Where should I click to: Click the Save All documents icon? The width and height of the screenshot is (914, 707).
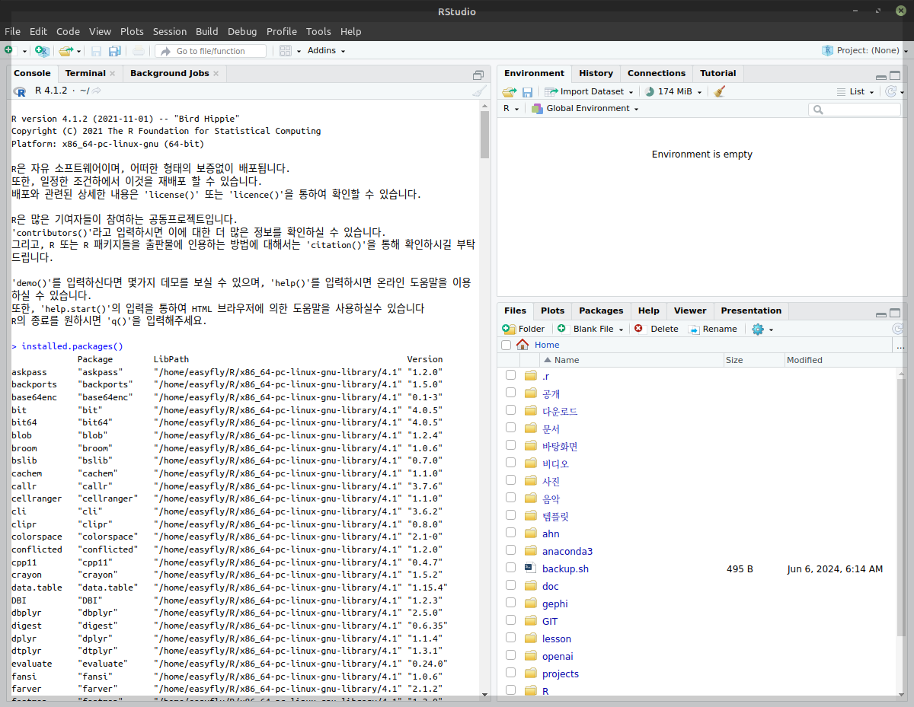(x=115, y=51)
